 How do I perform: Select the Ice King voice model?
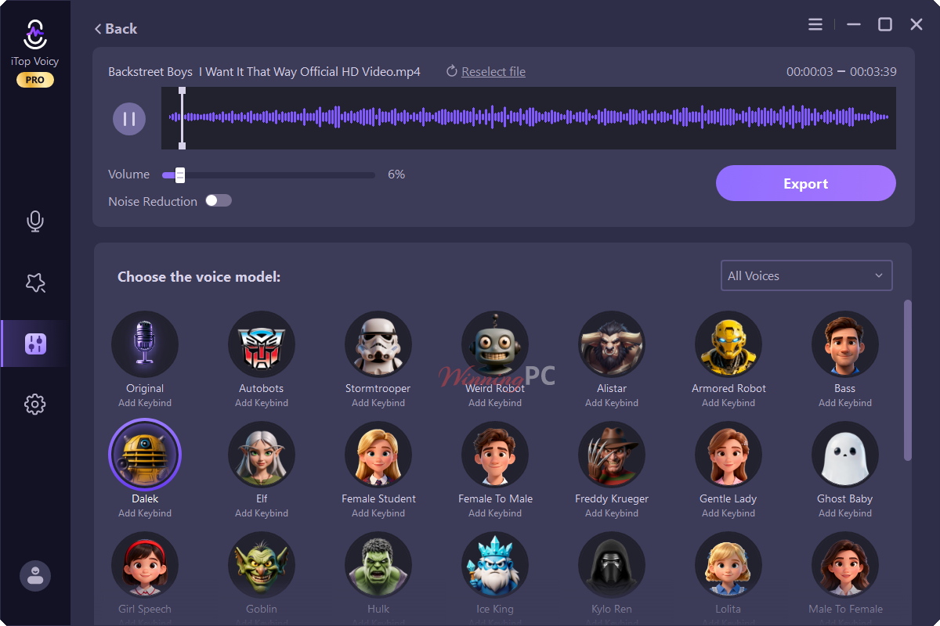point(495,565)
